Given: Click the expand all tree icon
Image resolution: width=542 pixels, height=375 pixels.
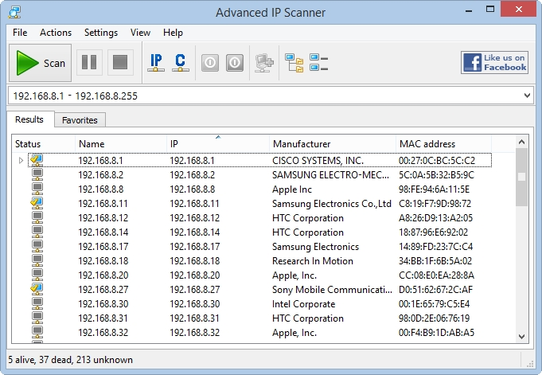Looking at the screenshot, I should point(294,63).
